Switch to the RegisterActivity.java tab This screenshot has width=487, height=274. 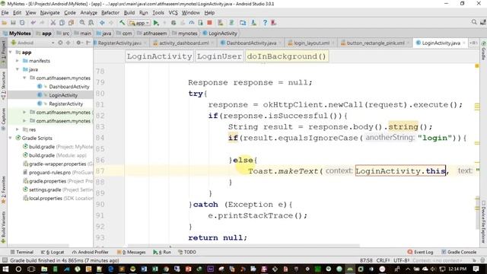(119, 43)
